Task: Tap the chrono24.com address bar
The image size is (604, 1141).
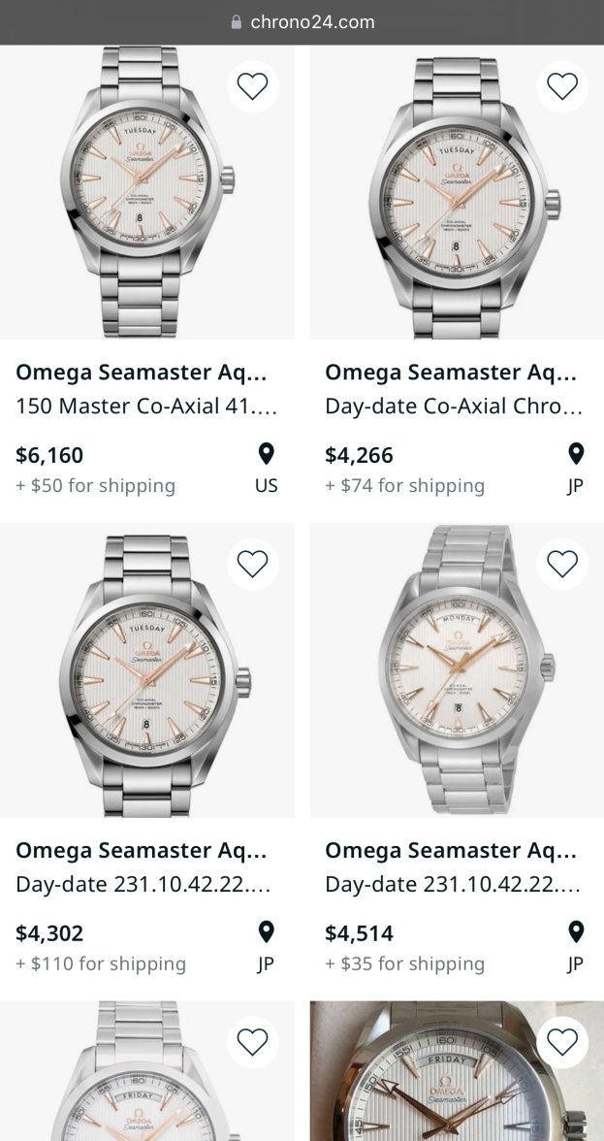Action: (312, 22)
